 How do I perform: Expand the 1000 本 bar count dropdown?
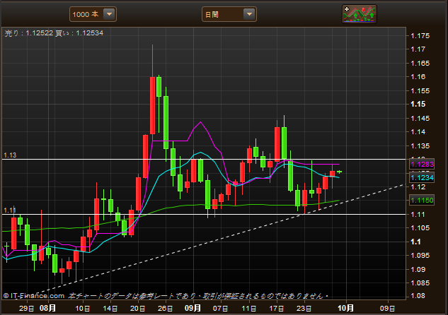(x=93, y=14)
